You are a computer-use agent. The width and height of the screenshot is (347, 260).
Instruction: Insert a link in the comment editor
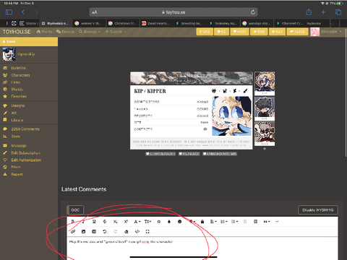[73, 232]
